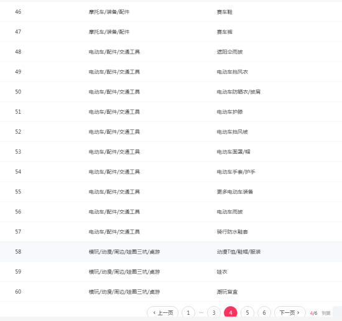This screenshot has height=321, width=342.
Task: Select row 55 更多电动车装备
Action: [171, 192]
